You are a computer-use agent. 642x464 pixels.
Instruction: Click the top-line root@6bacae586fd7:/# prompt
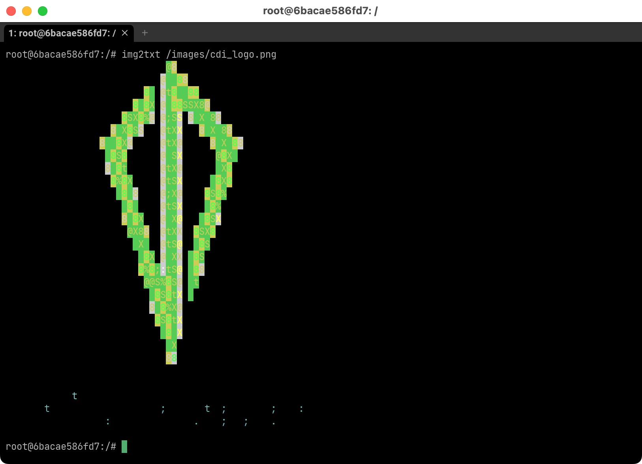click(61, 55)
